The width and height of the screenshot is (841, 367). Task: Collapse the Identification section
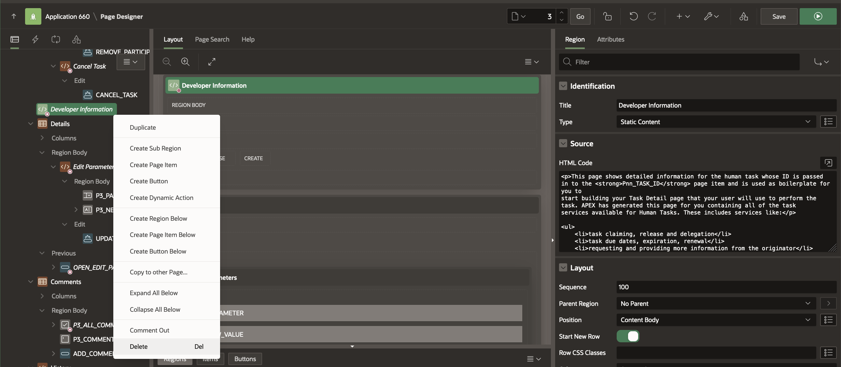pos(563,86)
